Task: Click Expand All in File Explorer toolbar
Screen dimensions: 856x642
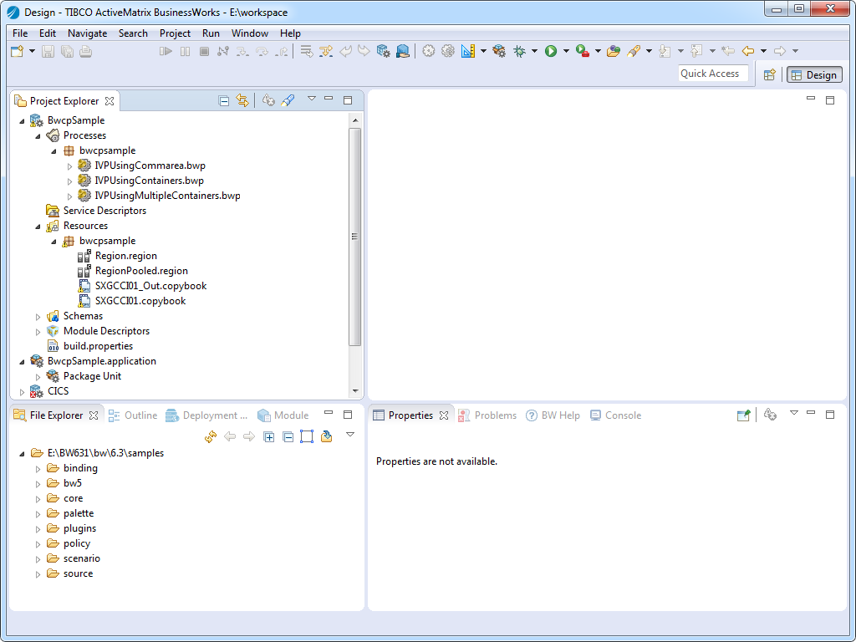Action: pyautogui.click(x=268, y=436)
